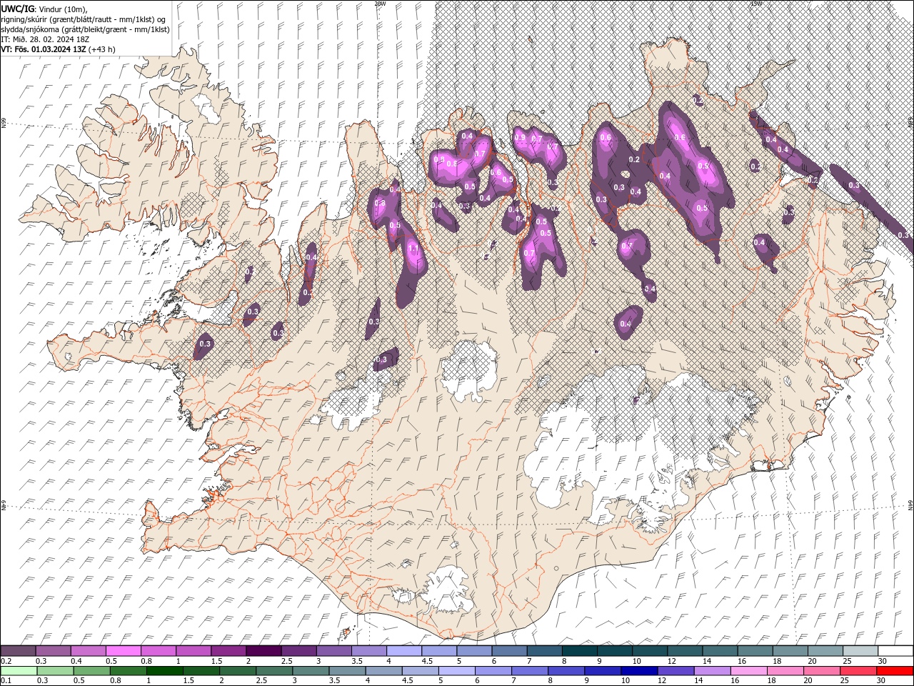Viewport: 914px width, 686px height.
Task: Click the 3 grey-green swatch, lower legend row
Action: coord(311,671)
